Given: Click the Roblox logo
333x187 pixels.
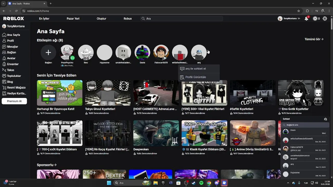Looking at the screenshot, I should [x=14, y=19].
